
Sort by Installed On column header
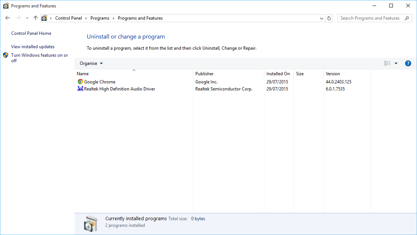point(278,74)
